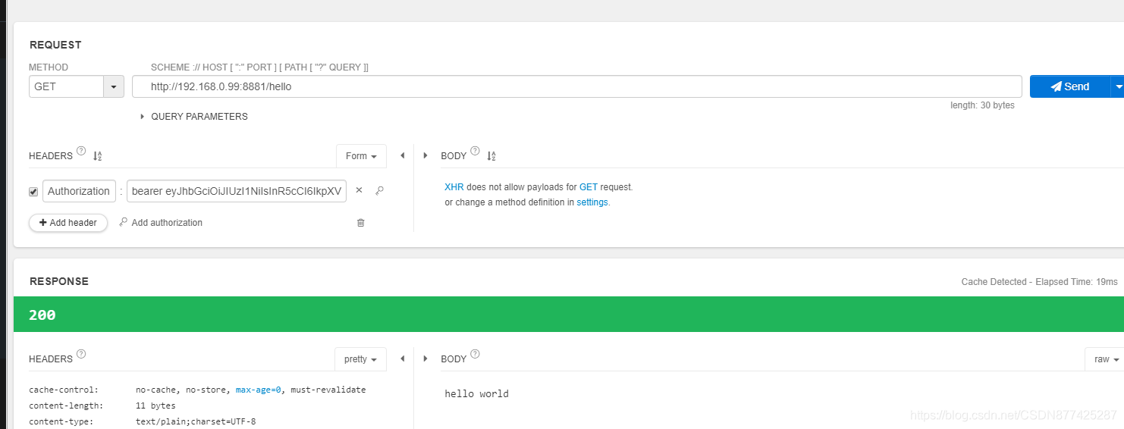Click request HEADERS help icon
This screenshot has width=1124, height=429.
[81, 151]
